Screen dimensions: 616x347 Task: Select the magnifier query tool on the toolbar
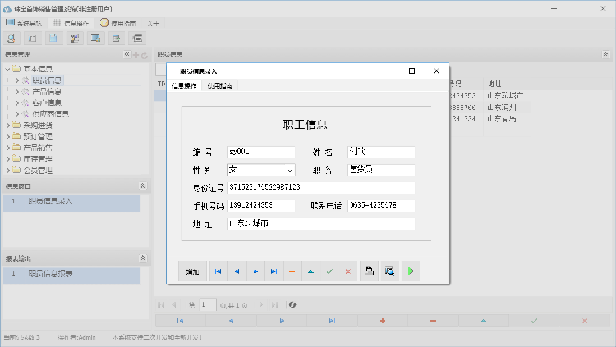pos(11,38)
